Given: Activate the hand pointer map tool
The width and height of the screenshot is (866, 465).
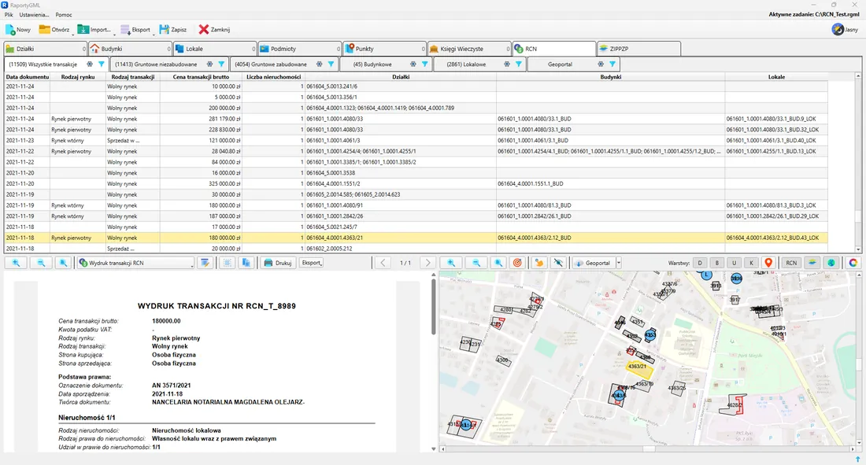Looking at the screenshot, I should click(x=539, y=263).
